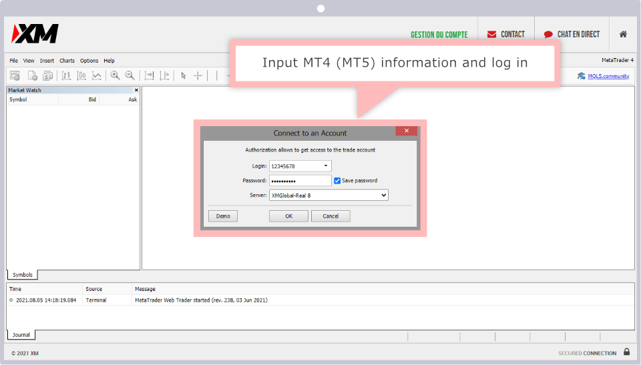Click the New Order document icon
641x365 pixels.
32,75
